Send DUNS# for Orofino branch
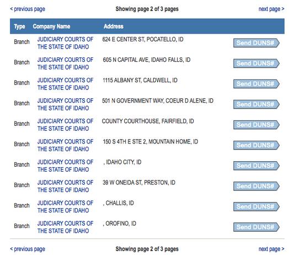289x255 pixels. (256, 227)
